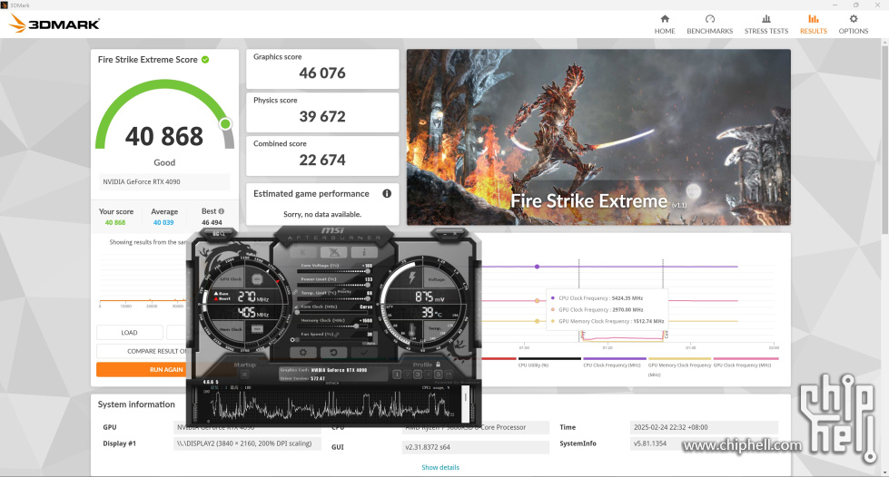Click the COMPARE RESULT ONLINE button
Image resolution: width=889 pixels, height=477 pixels.
point(142,351)
